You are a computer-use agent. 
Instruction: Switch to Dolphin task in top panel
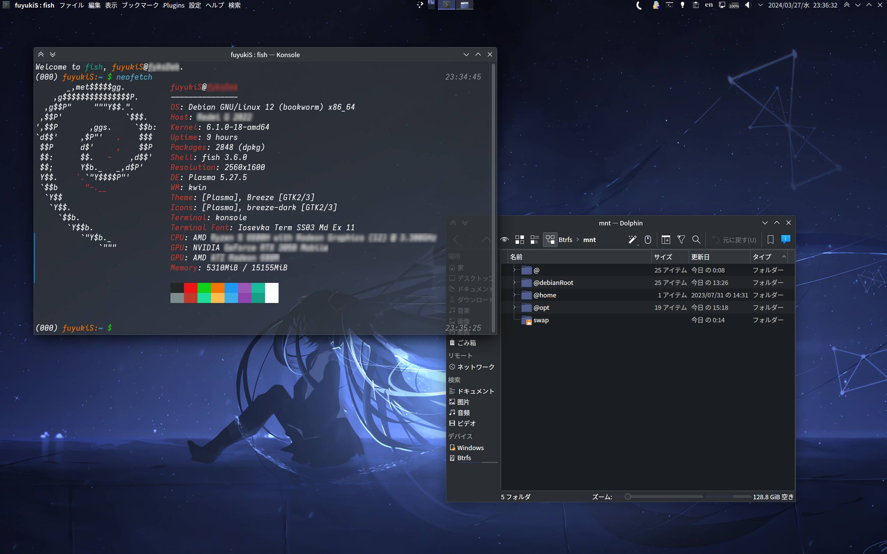464,5
